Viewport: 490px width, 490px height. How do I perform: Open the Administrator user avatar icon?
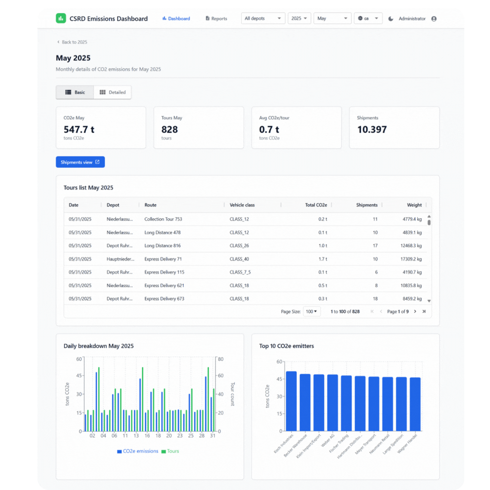[x=434, y=19]
